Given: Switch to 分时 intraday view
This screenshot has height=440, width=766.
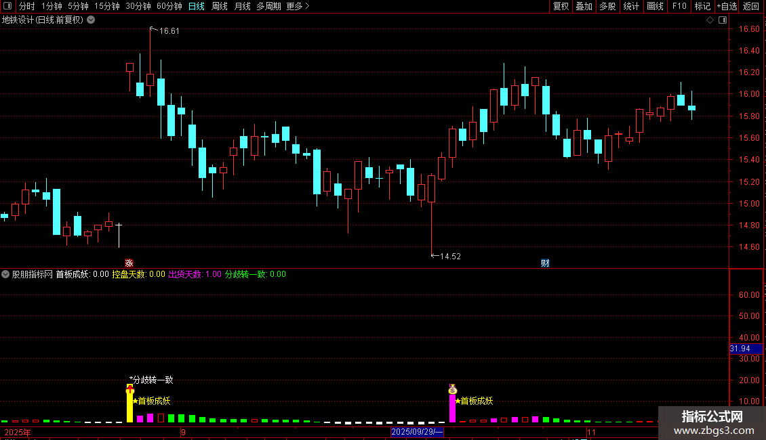Looking at the screenshot, I should (x=27, y=6).
